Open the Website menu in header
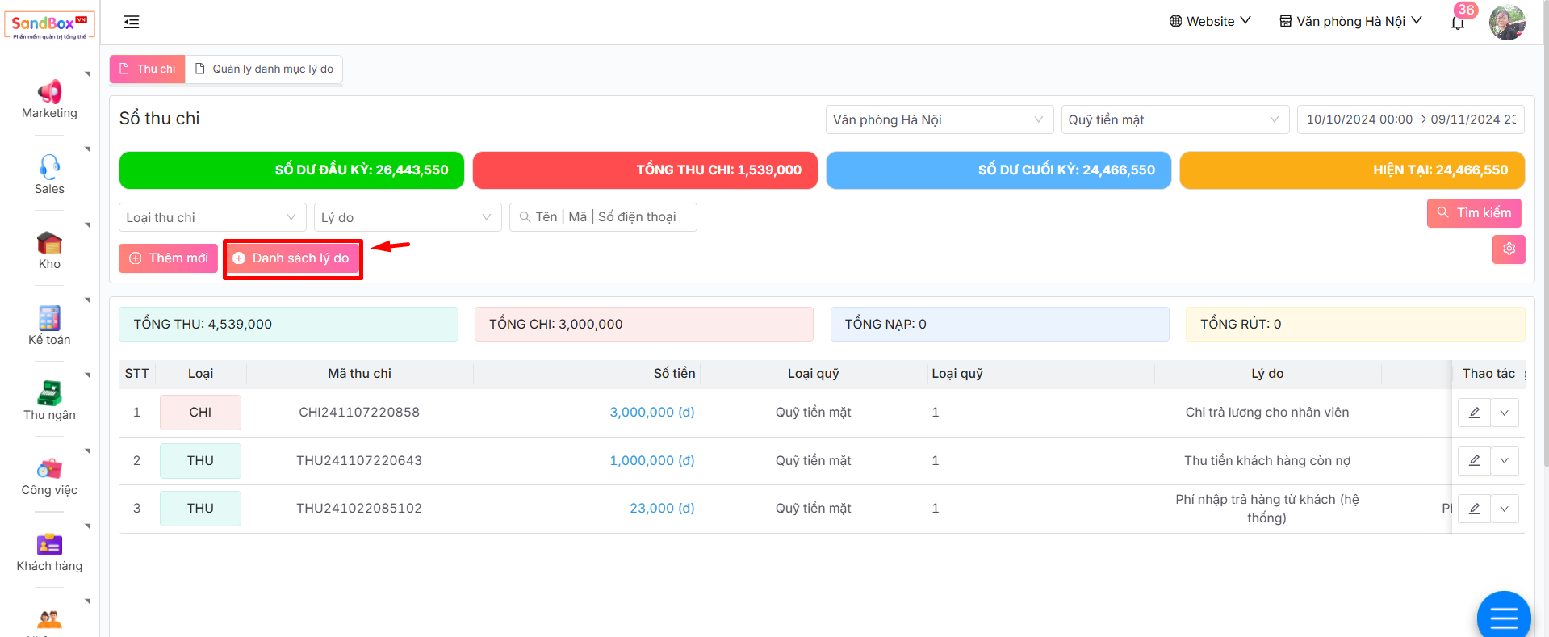Screen dimensions: 1549x637 pyautogui.click(x=1209, y=22)
